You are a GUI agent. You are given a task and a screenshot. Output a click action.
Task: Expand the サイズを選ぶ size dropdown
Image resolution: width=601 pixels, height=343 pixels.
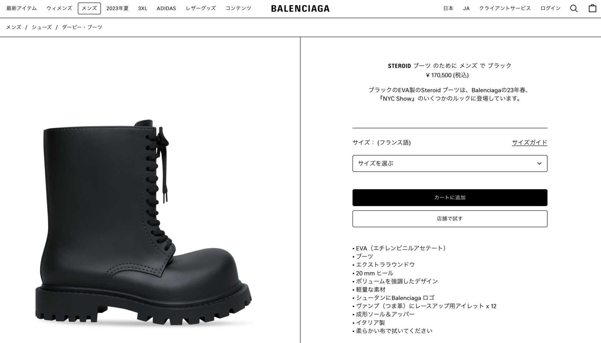[450, 163]
